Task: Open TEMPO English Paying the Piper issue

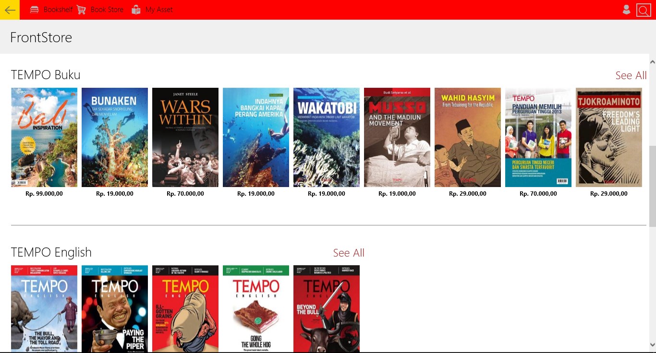Action: point(115,308)
